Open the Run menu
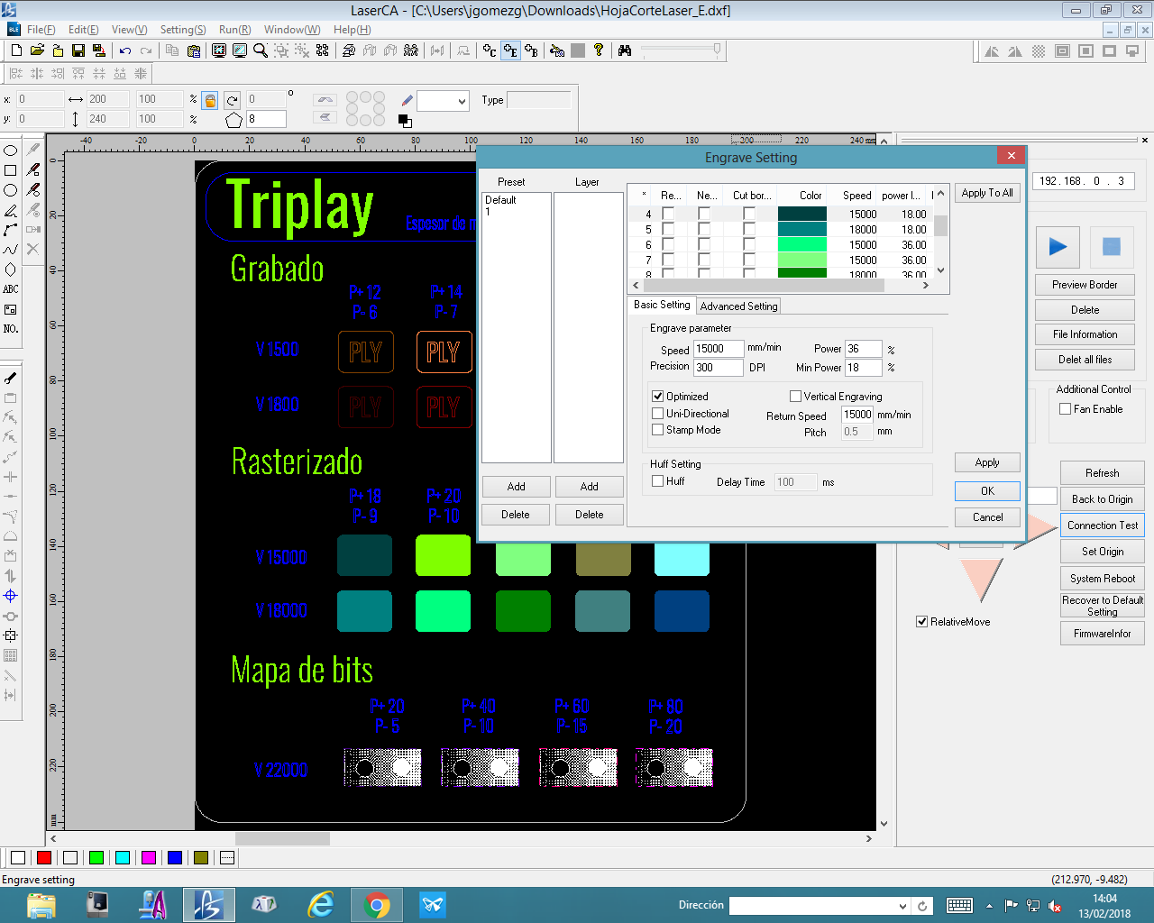 (x=235, y=30)
